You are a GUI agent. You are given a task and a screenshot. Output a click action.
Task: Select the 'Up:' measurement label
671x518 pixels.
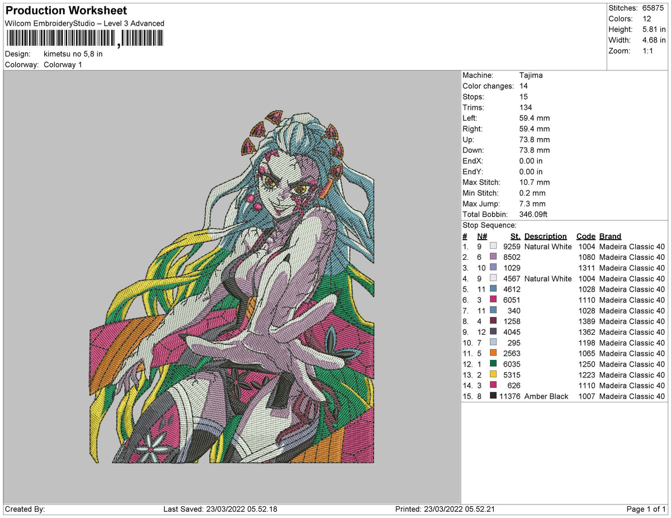pyautogui.click(x=469, y=140)
